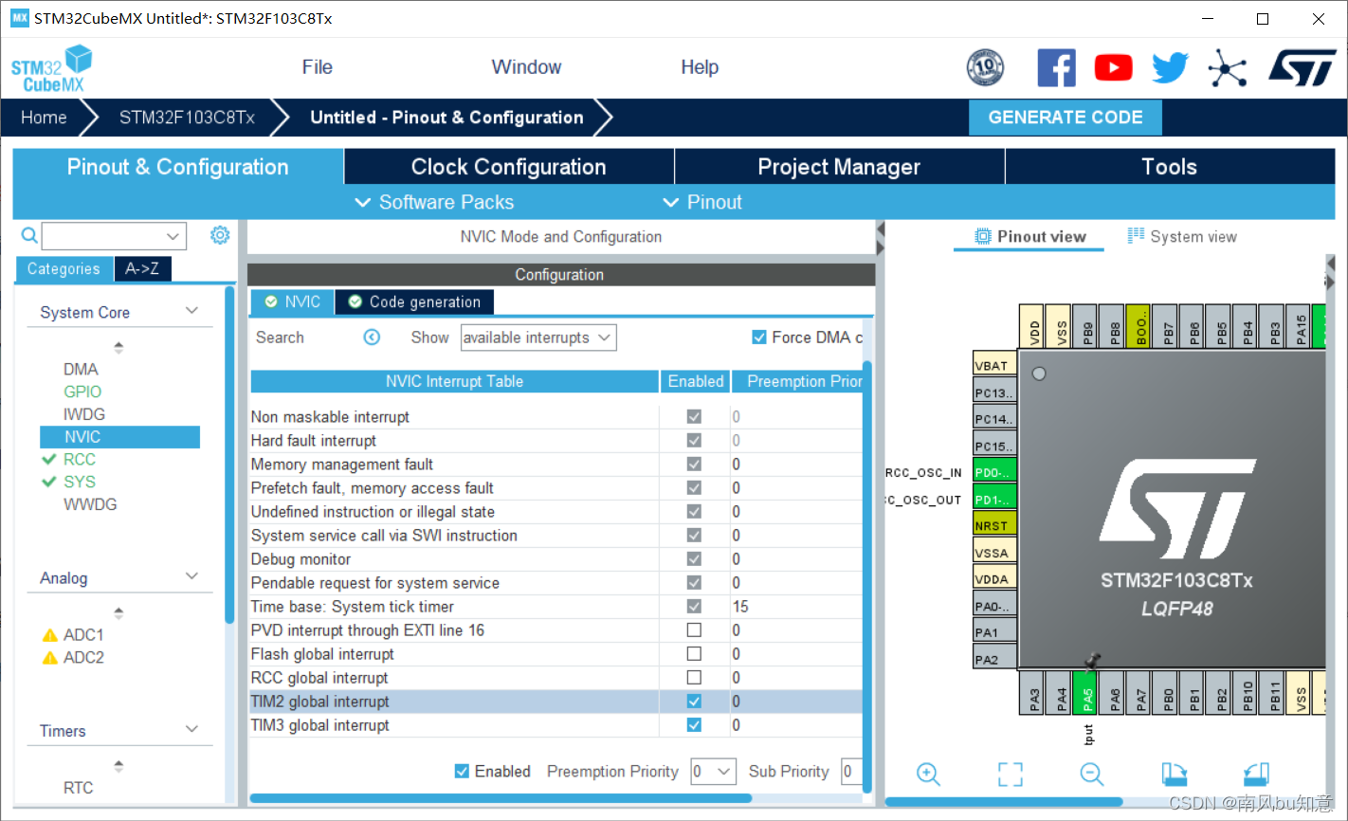Collapse the Timers category
The width and height of the screenshot is (1348, 821).
(x=192, y=729)
